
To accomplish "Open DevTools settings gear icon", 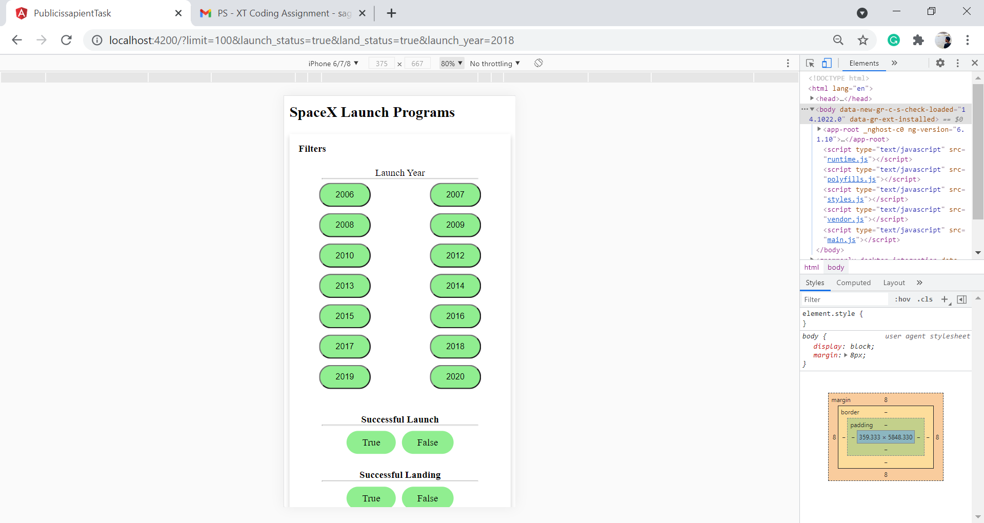I will 940,63.
